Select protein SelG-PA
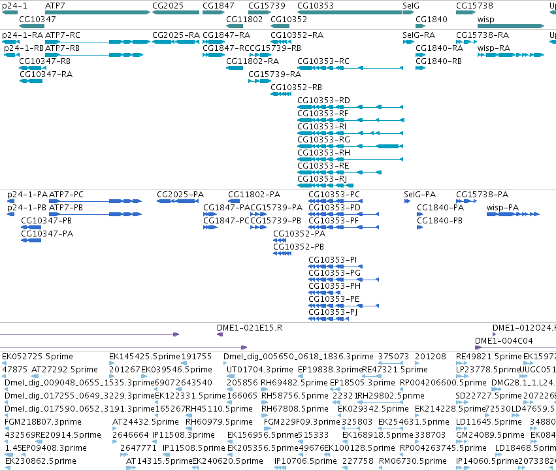Viewport: 556px width, 471px height. (x=420, y=195)
